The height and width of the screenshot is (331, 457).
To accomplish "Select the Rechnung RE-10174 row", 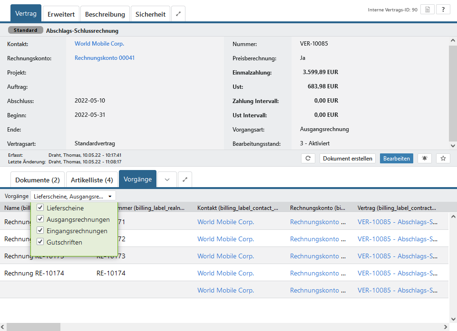I will coord(34,273).
